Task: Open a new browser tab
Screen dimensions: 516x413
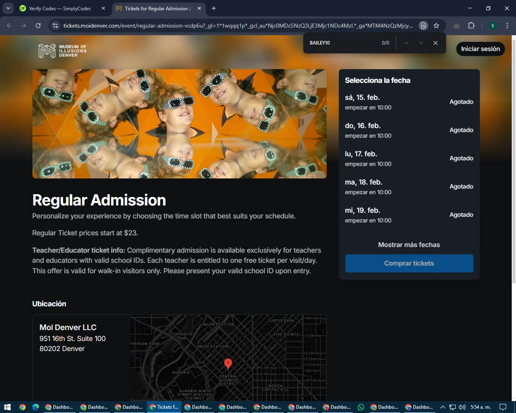Action: pos(214,8)
